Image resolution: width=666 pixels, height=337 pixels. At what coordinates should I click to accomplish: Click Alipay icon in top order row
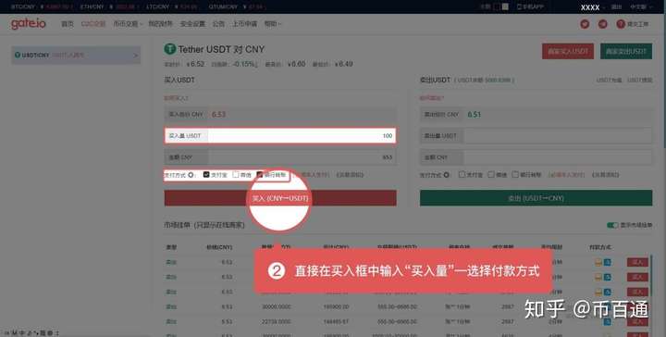(x=608, y=262)
